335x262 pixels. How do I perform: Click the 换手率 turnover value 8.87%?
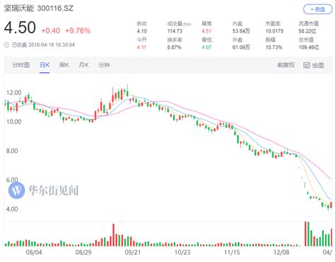pos(174,47)
